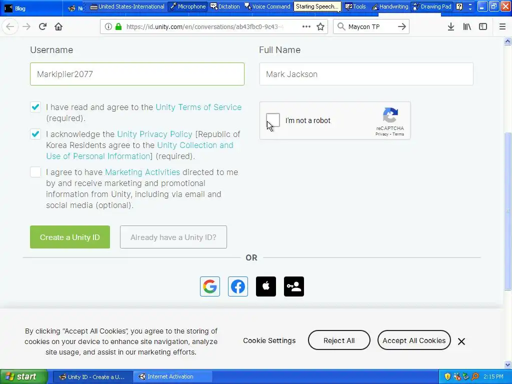Click Already have a Unity ID button
The height and width of the screenshot is (384, 512).
173,237
